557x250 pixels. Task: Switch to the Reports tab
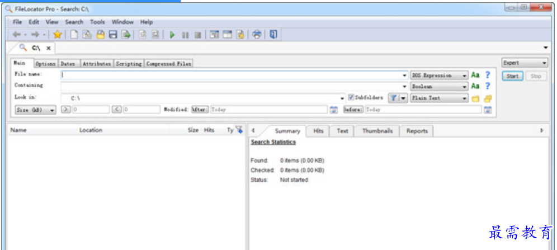click(417, 131)
